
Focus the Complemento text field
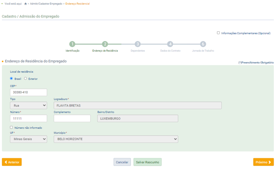click(72, 118)
